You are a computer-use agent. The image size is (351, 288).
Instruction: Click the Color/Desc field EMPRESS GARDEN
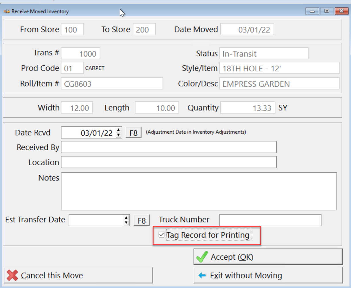280,83
